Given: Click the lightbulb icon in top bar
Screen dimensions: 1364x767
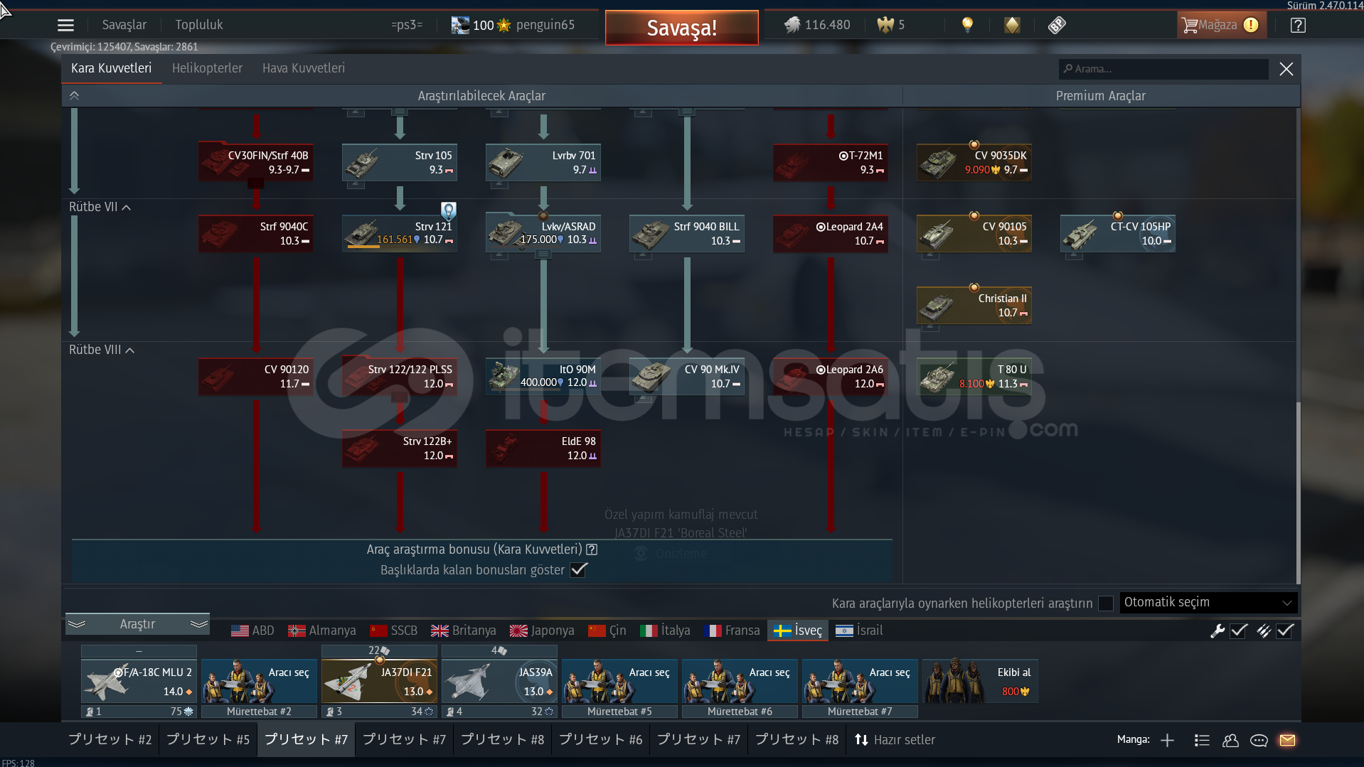Looking at the screenshot, I should [x=966, y=25].
